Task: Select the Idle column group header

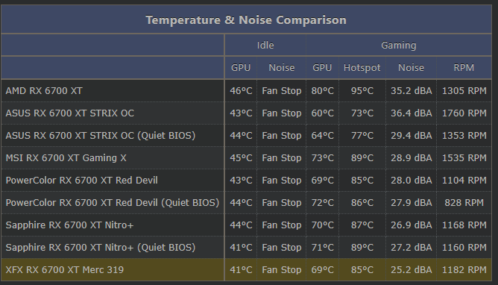Action: click(265, 45)
